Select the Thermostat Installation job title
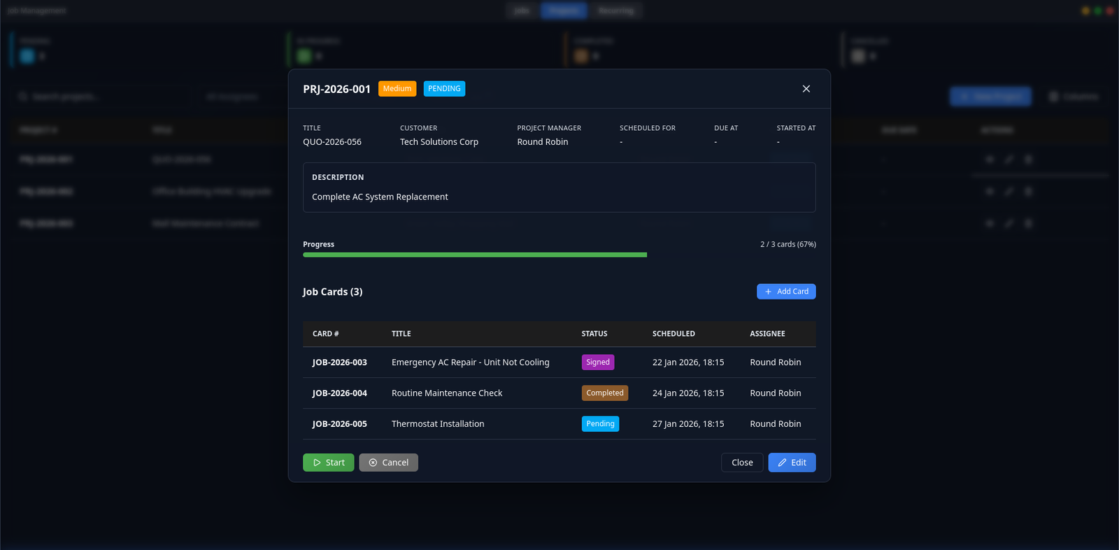The width and height of the screenshot is (1119, 550). point(438,424)
